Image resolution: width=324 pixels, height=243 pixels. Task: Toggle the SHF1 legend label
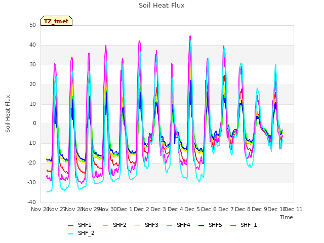pos(85,225)
